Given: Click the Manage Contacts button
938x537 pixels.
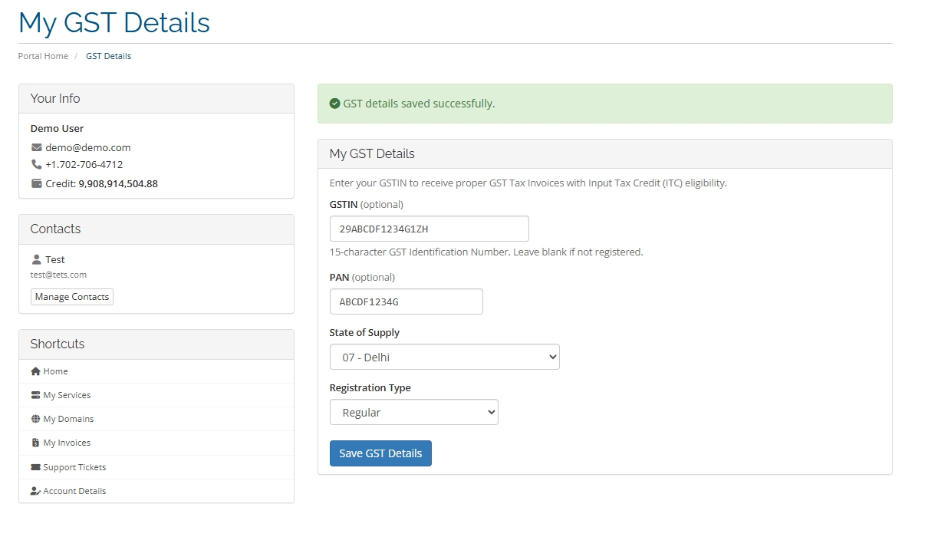Looking at the screenshot, I should pyautogui.click(x=72, y=297).
